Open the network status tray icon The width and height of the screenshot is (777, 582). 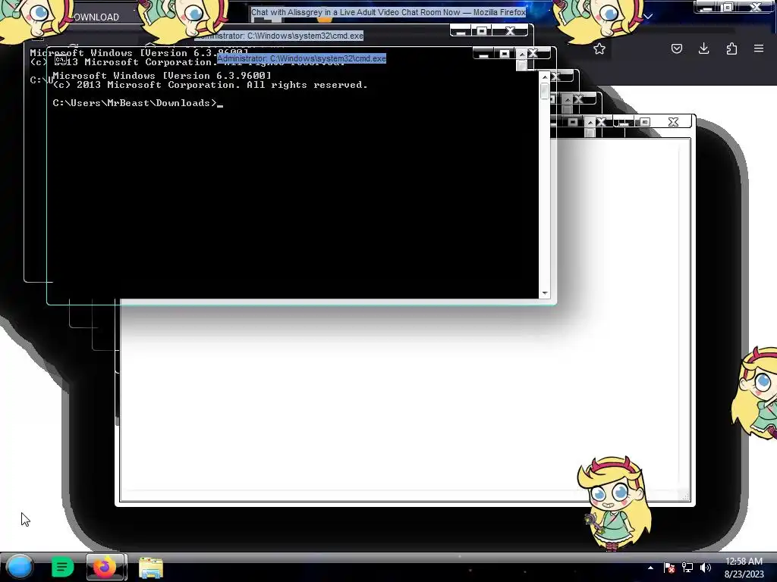tap(687, 568)
